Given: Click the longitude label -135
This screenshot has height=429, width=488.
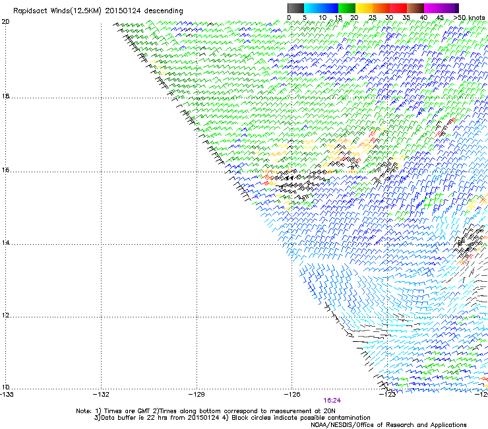Looking at the screenshot, I should 7,395.
